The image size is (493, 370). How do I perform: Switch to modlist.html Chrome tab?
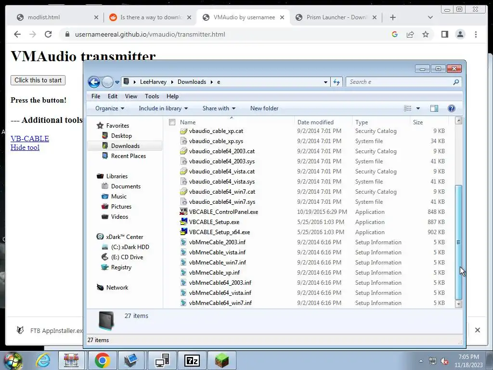(57, 17)
